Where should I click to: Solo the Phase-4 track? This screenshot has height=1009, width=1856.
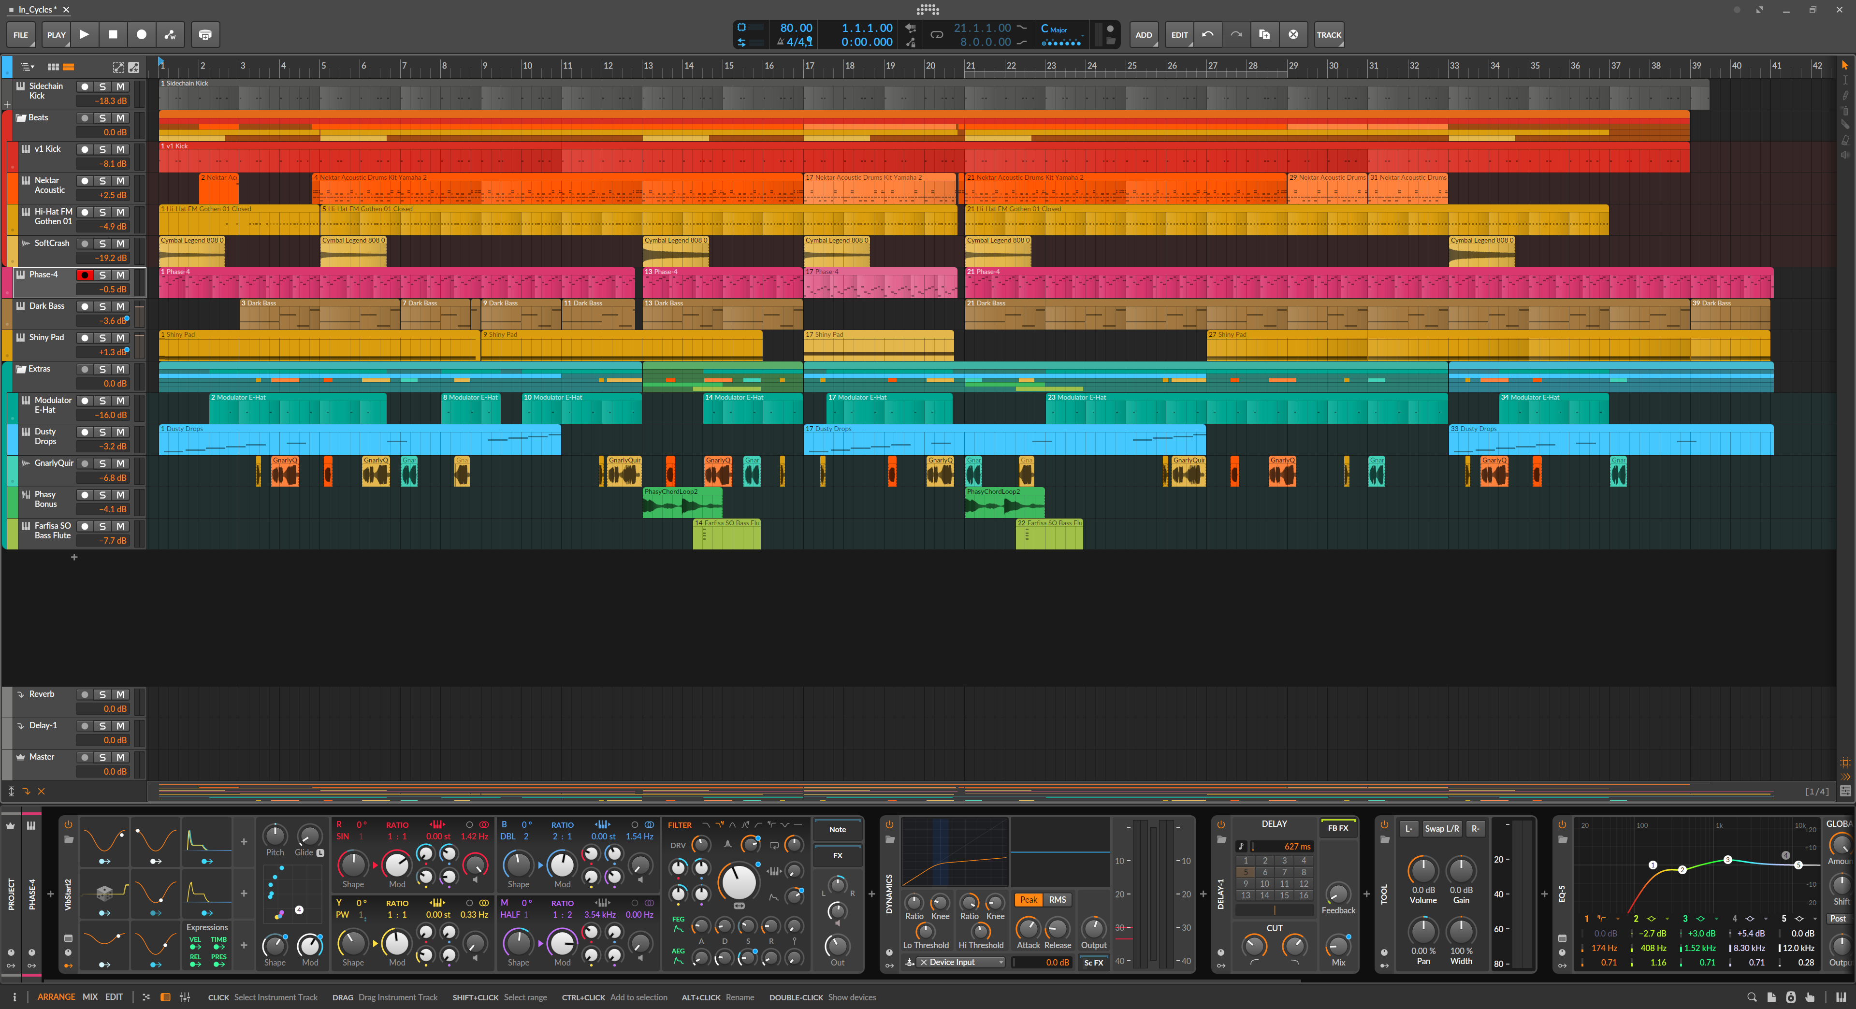coord(103,274)
